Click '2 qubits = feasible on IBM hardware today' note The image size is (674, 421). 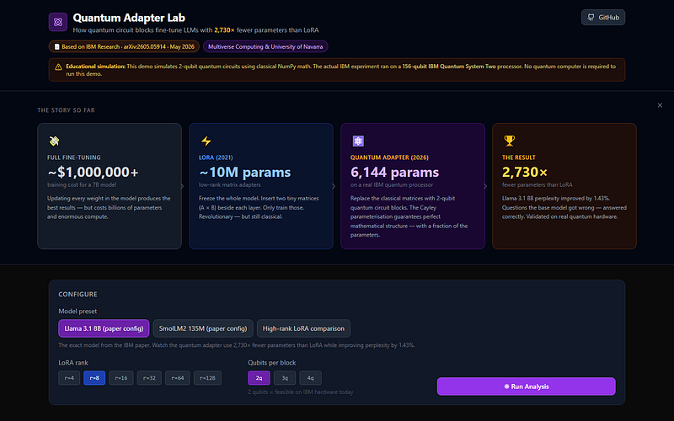(301, 392)
